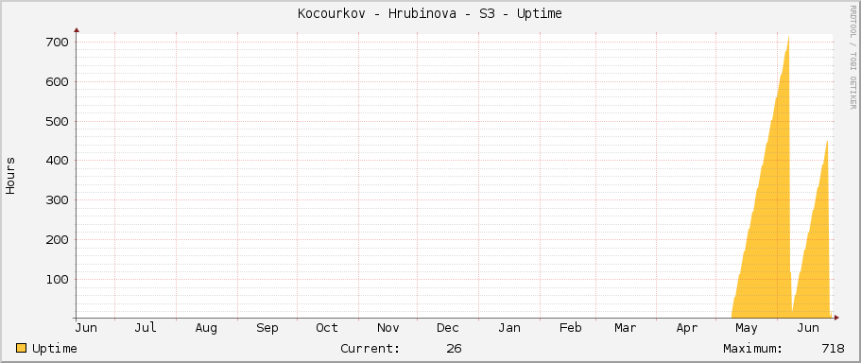This screenshot has height=363, width=861.
Task: Click the yellow Uptime legend swatch
Action: [22, 348]
